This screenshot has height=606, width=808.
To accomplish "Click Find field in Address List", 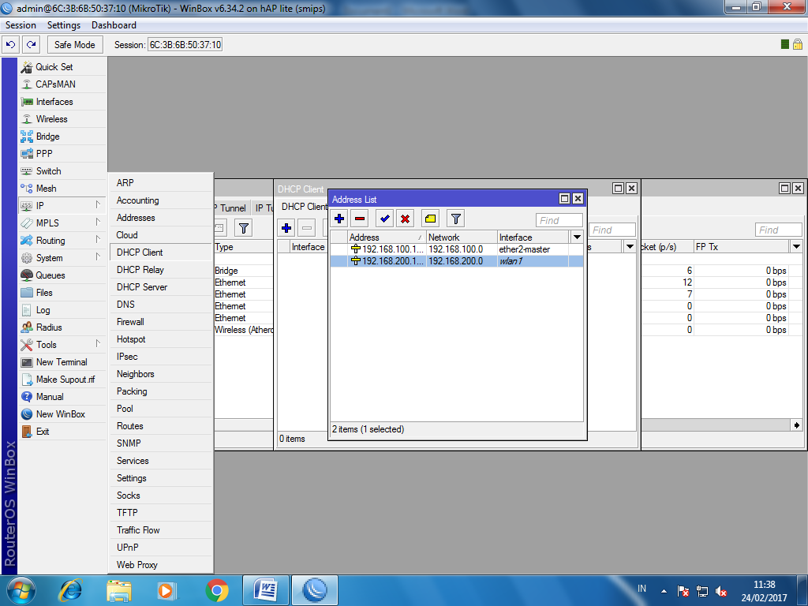I will pos(559,221).
